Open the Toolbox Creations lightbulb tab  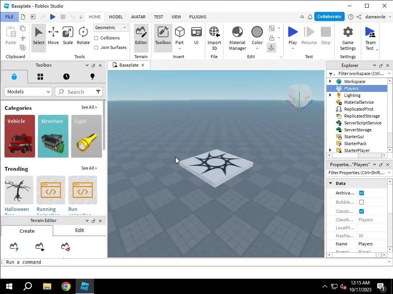point(92,77)
